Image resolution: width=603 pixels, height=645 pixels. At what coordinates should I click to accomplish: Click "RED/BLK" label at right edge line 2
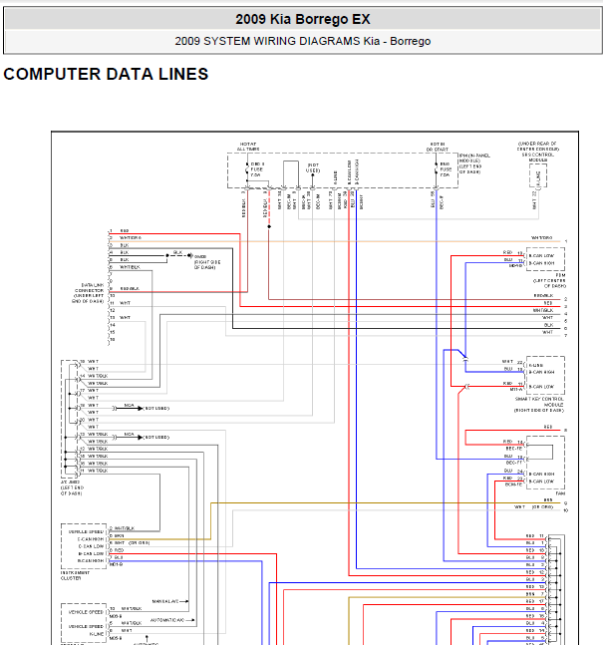coord(544,295)
